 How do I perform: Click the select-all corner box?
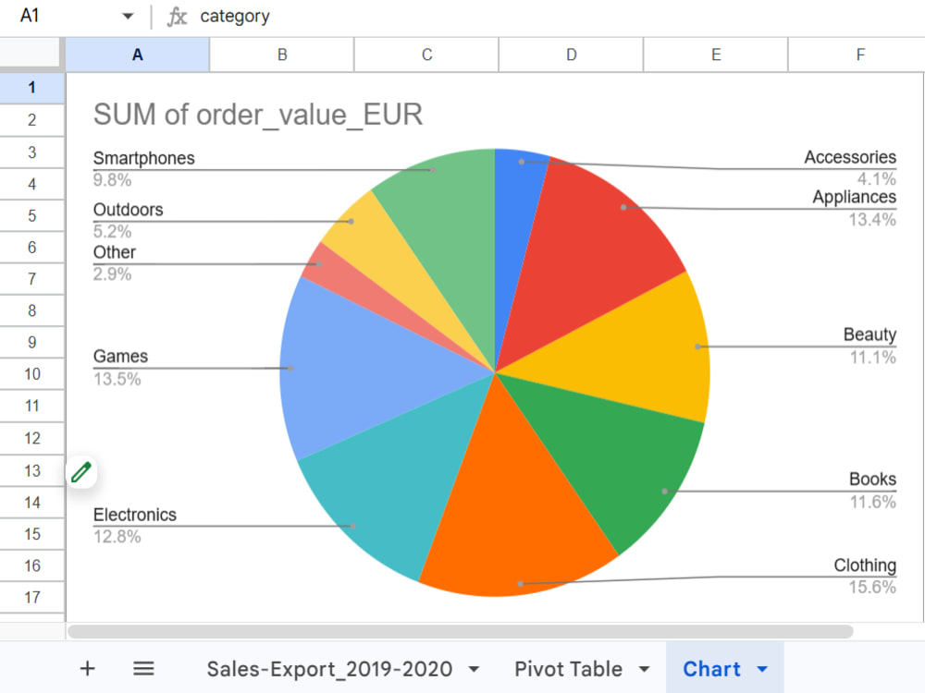tap(30, 53)
